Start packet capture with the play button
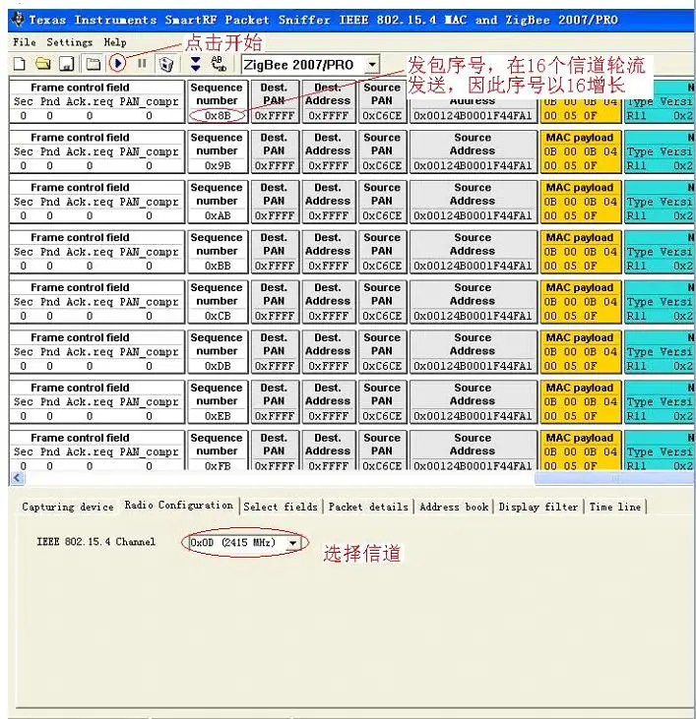Viewport: 696px width, 719px height. (118, 63)
